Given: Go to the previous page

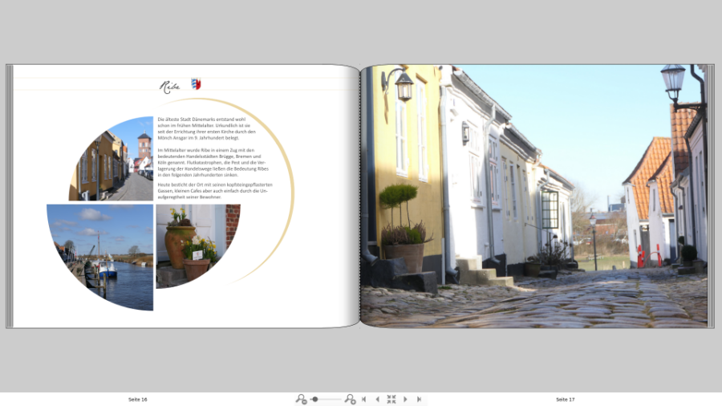Looking at the screenshot, I should tap(378, 399).
